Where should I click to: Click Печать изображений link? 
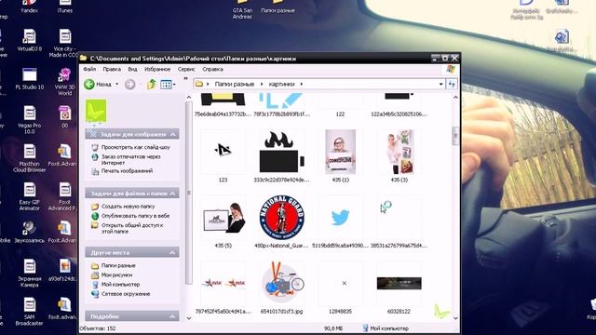[127, 171]
